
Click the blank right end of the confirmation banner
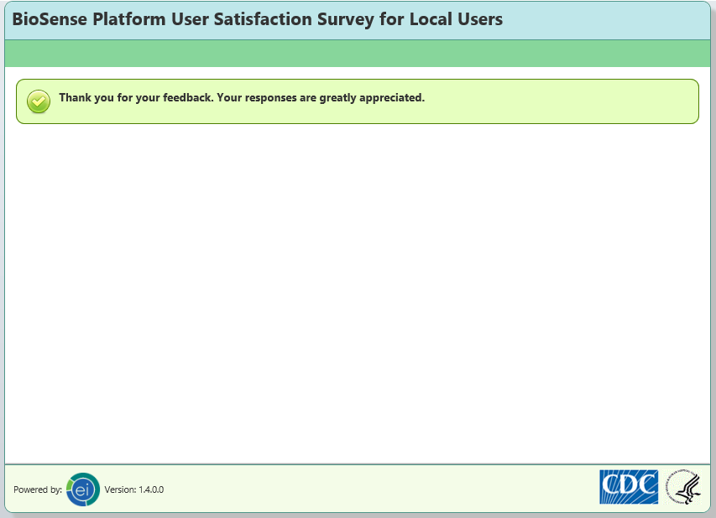coord(588,101)
